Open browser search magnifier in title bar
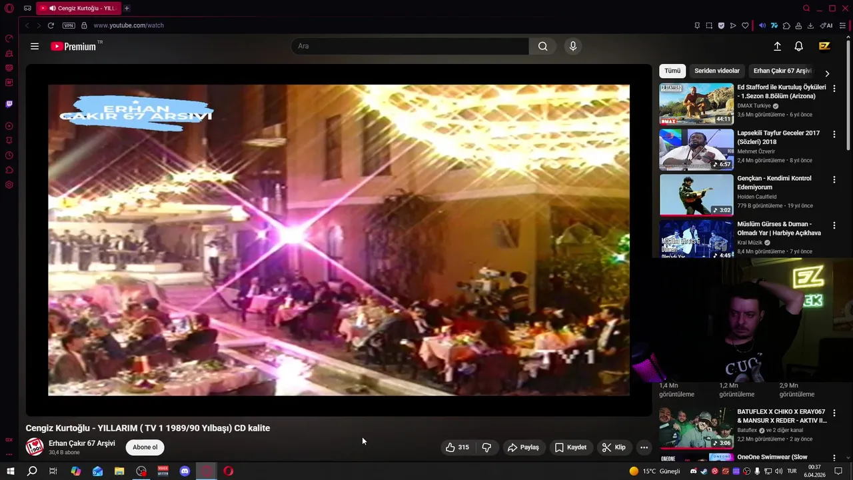Viewport: 853px width, 480px height. [806, 8]
